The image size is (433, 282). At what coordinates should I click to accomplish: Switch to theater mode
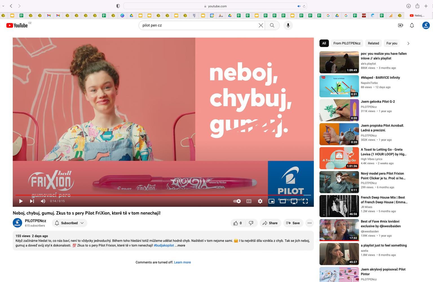tap(283, 201)
